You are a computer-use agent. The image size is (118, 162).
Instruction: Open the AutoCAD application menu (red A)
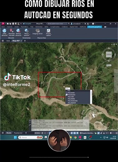click(3, 24)
